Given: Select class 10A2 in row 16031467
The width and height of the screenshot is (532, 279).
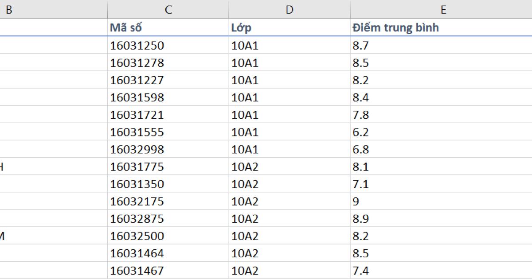Looking at the screenshot, I should coord(289,270).
